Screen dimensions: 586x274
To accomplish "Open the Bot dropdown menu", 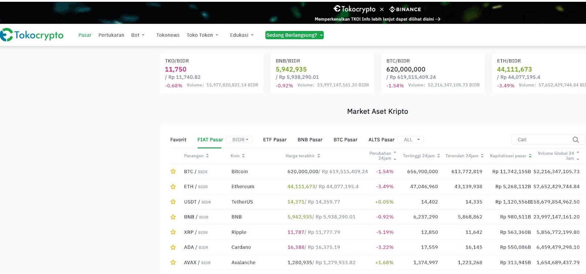I will [x=138, y=35].
